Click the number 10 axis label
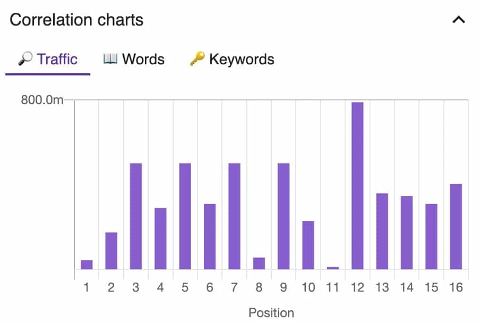480x323 pixels. coord(308,287)
